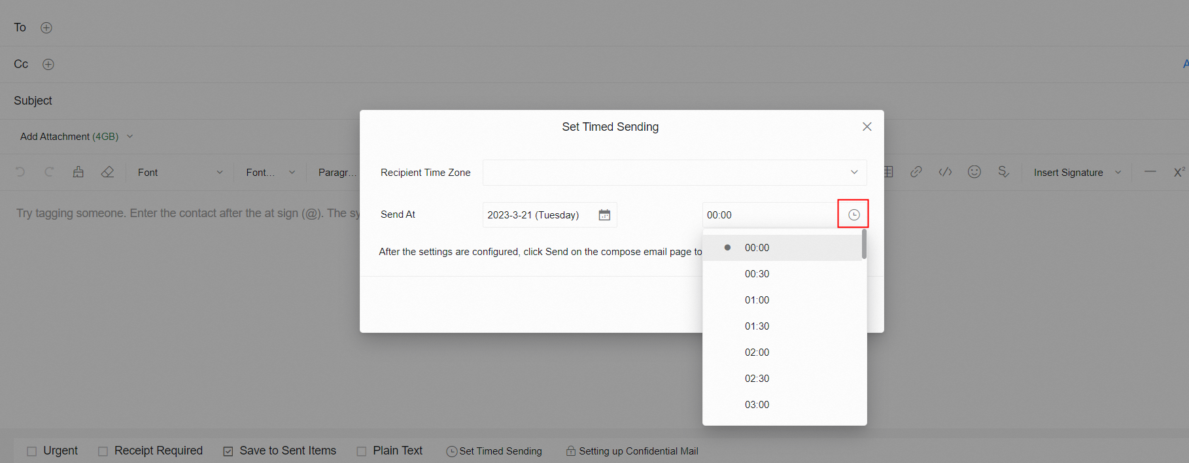Apply superscript formatting

point(1179,172)
